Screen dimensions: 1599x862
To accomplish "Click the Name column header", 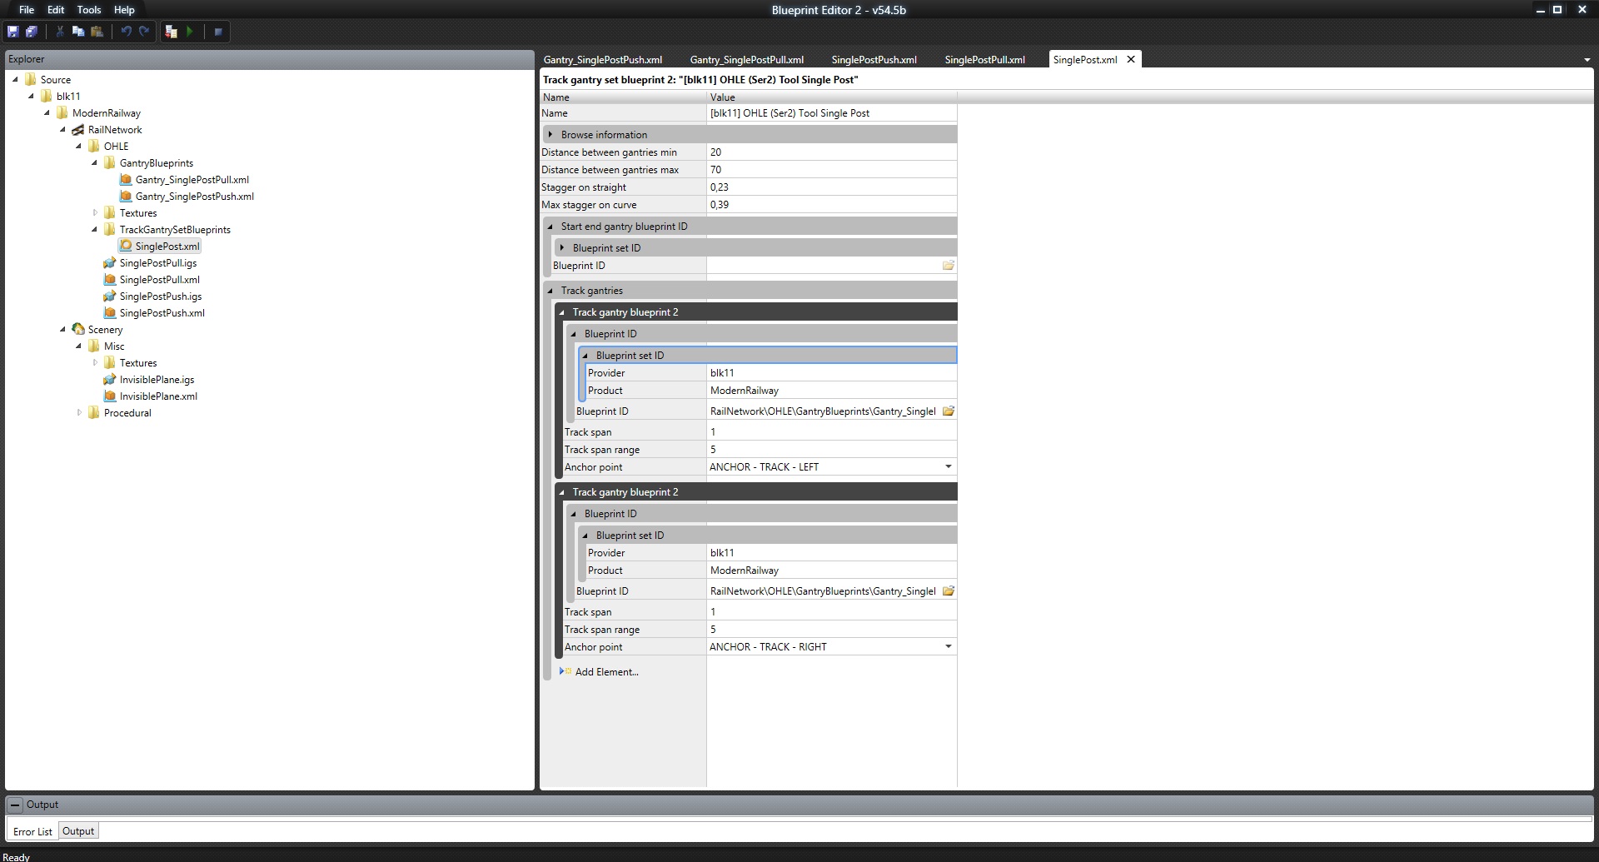I will pos(623,97).
